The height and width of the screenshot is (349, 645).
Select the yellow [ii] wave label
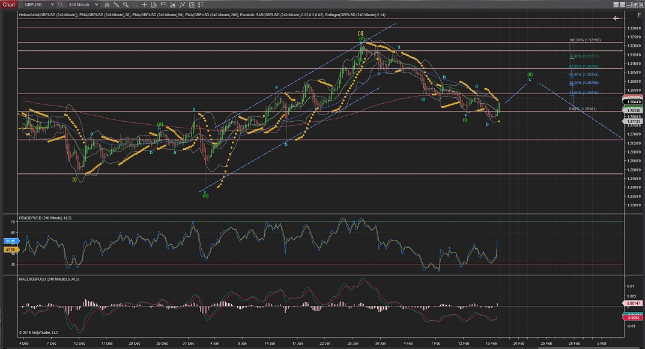click(361, 33)
